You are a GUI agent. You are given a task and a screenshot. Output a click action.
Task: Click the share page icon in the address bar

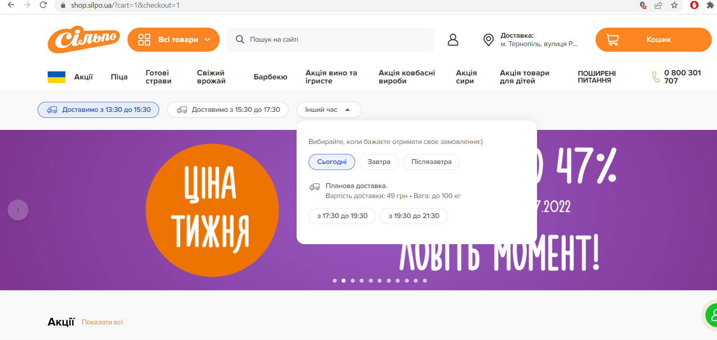pyautogui.click(x=658, y=5)
